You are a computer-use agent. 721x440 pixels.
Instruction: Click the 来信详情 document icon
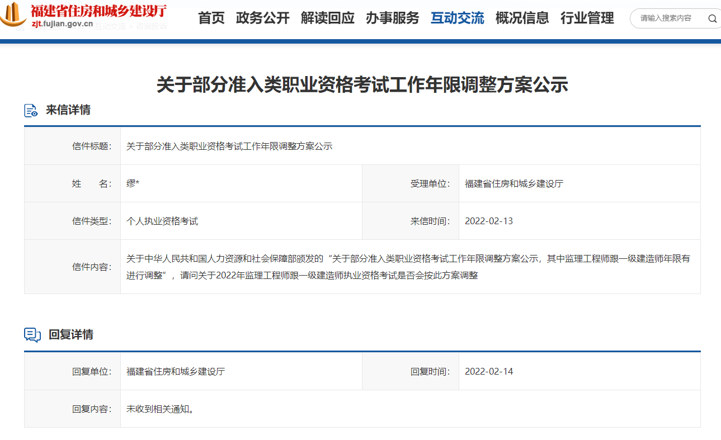pyautogui.click(x=31, y=111)
